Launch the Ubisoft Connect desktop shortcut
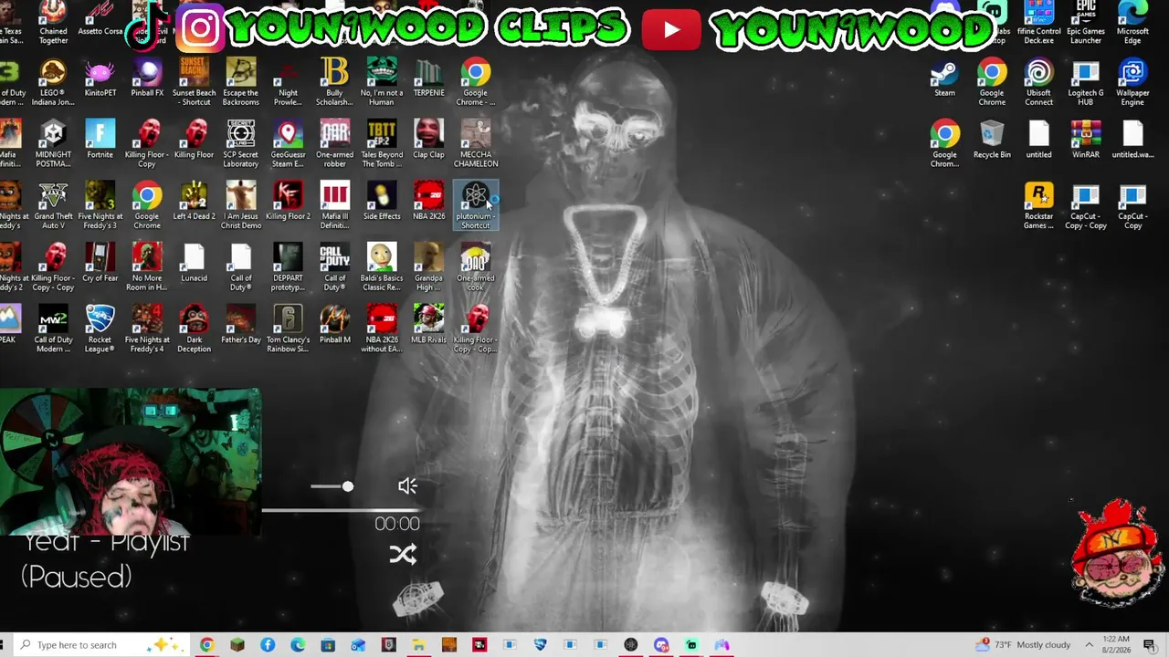This screenshot has height=657, width=1169. tap(1038, 82)
